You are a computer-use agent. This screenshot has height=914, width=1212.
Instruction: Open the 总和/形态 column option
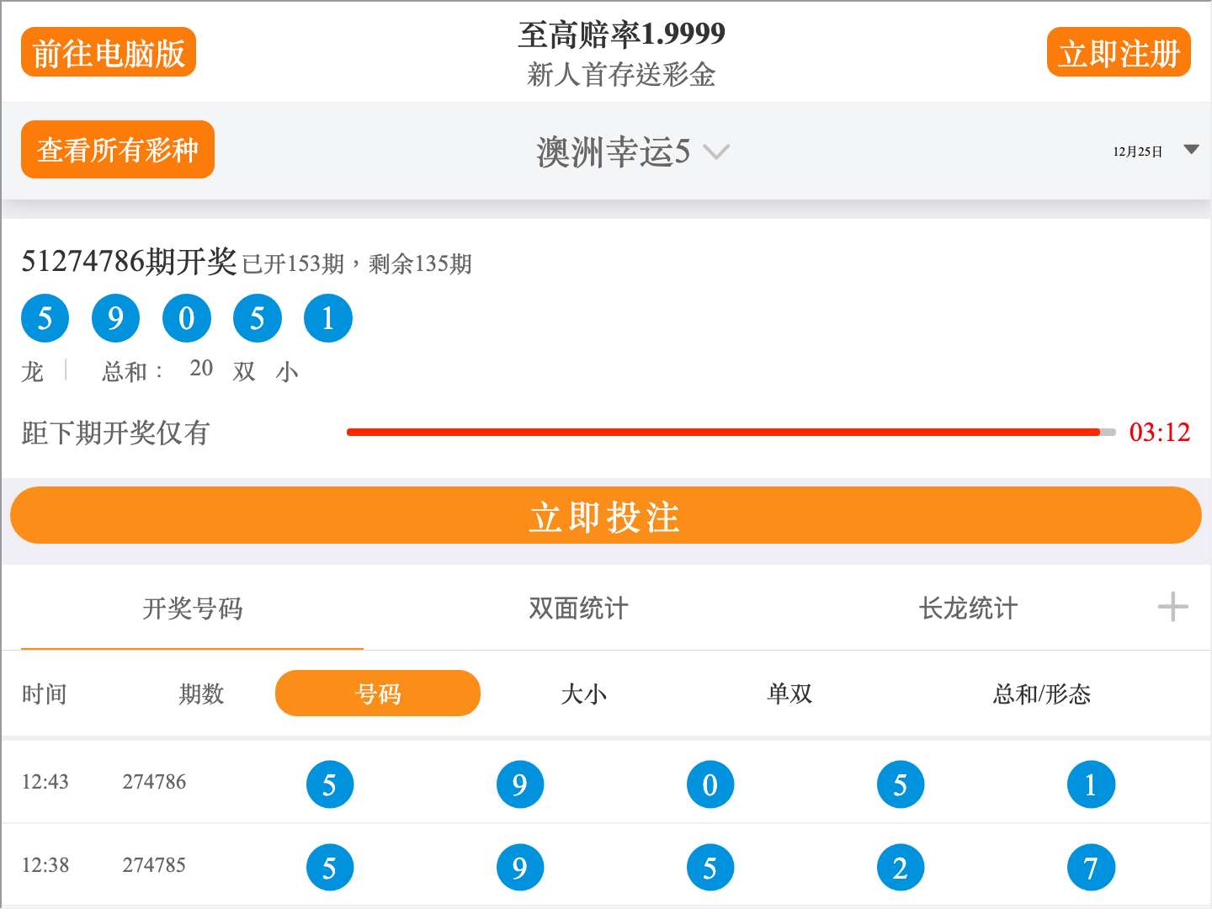[1040, 693]
